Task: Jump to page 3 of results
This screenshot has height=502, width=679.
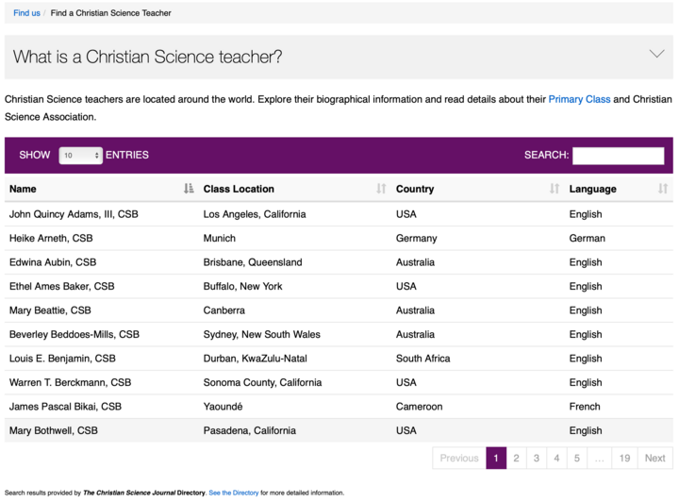Action: [536, 458]
